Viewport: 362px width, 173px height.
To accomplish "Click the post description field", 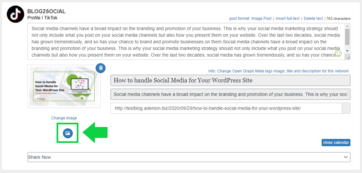I will pyautogui.click(x=230, y=94).
